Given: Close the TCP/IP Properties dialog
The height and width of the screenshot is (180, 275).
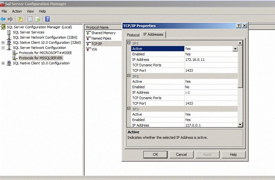Looking at the screenshot, I should point(244,26).
